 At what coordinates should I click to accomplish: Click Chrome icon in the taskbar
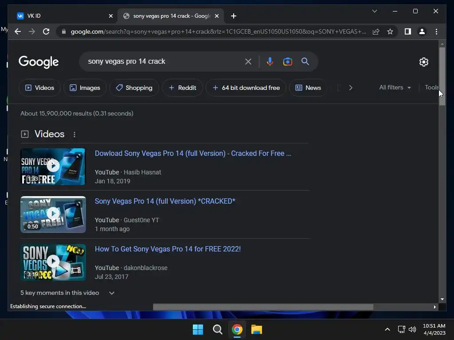pyautogui.click(x=237, y=329)
